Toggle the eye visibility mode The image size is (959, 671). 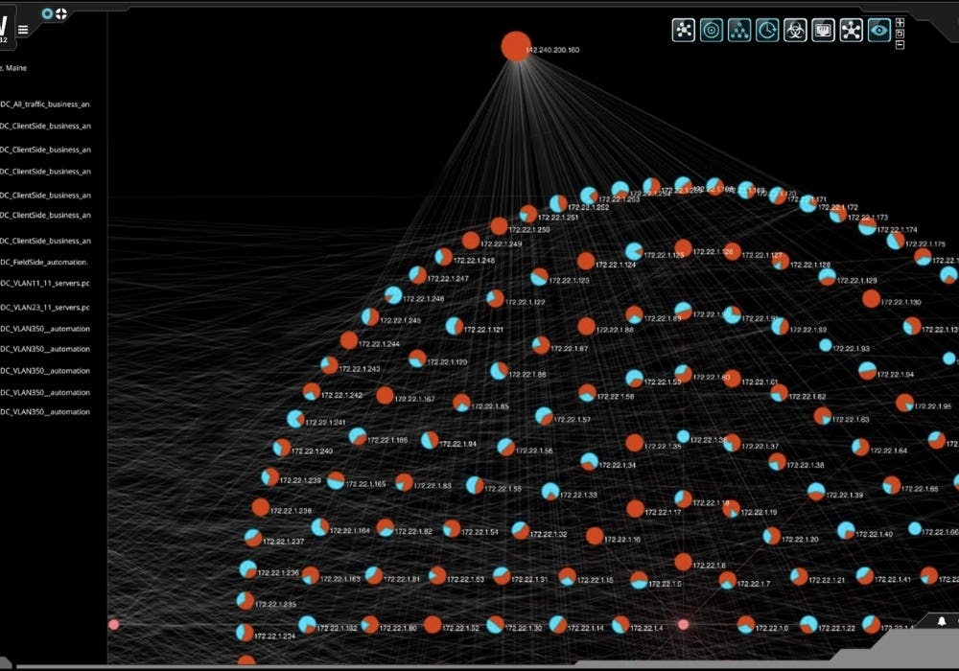coord(879,30)
